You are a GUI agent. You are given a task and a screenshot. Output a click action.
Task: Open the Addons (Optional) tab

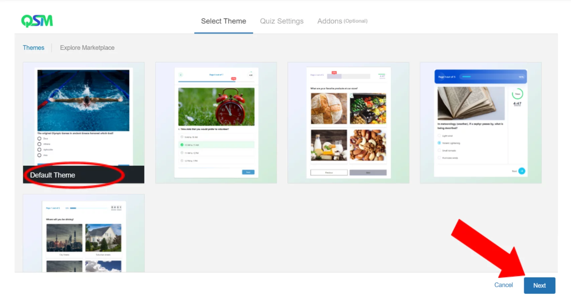[x=342, y=21]
